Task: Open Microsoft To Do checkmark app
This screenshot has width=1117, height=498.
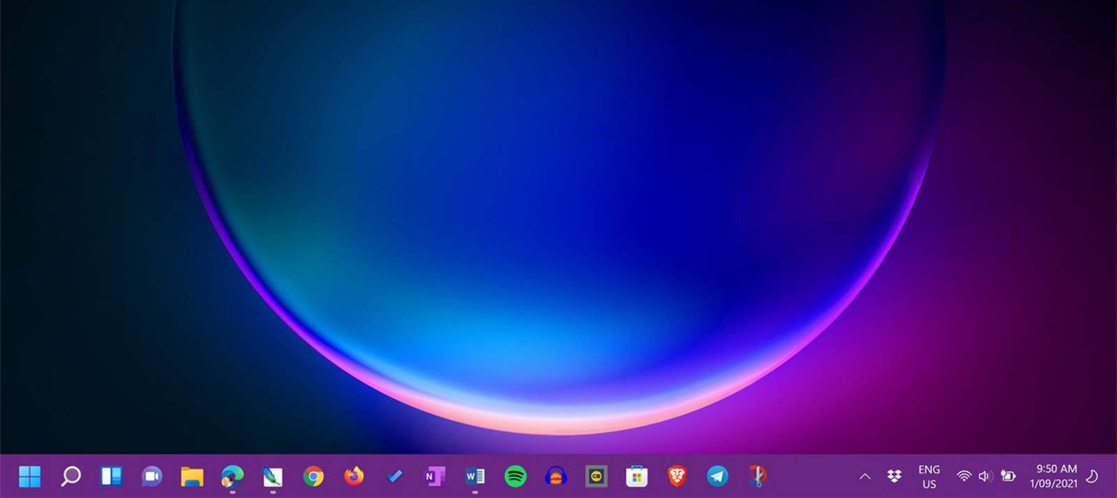Action: point(394,476)
